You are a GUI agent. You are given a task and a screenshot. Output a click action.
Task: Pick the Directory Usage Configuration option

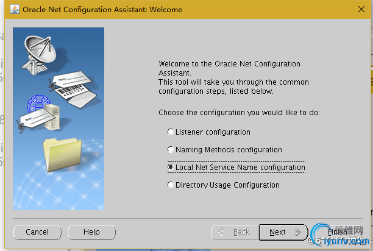[x=171, y=185]
